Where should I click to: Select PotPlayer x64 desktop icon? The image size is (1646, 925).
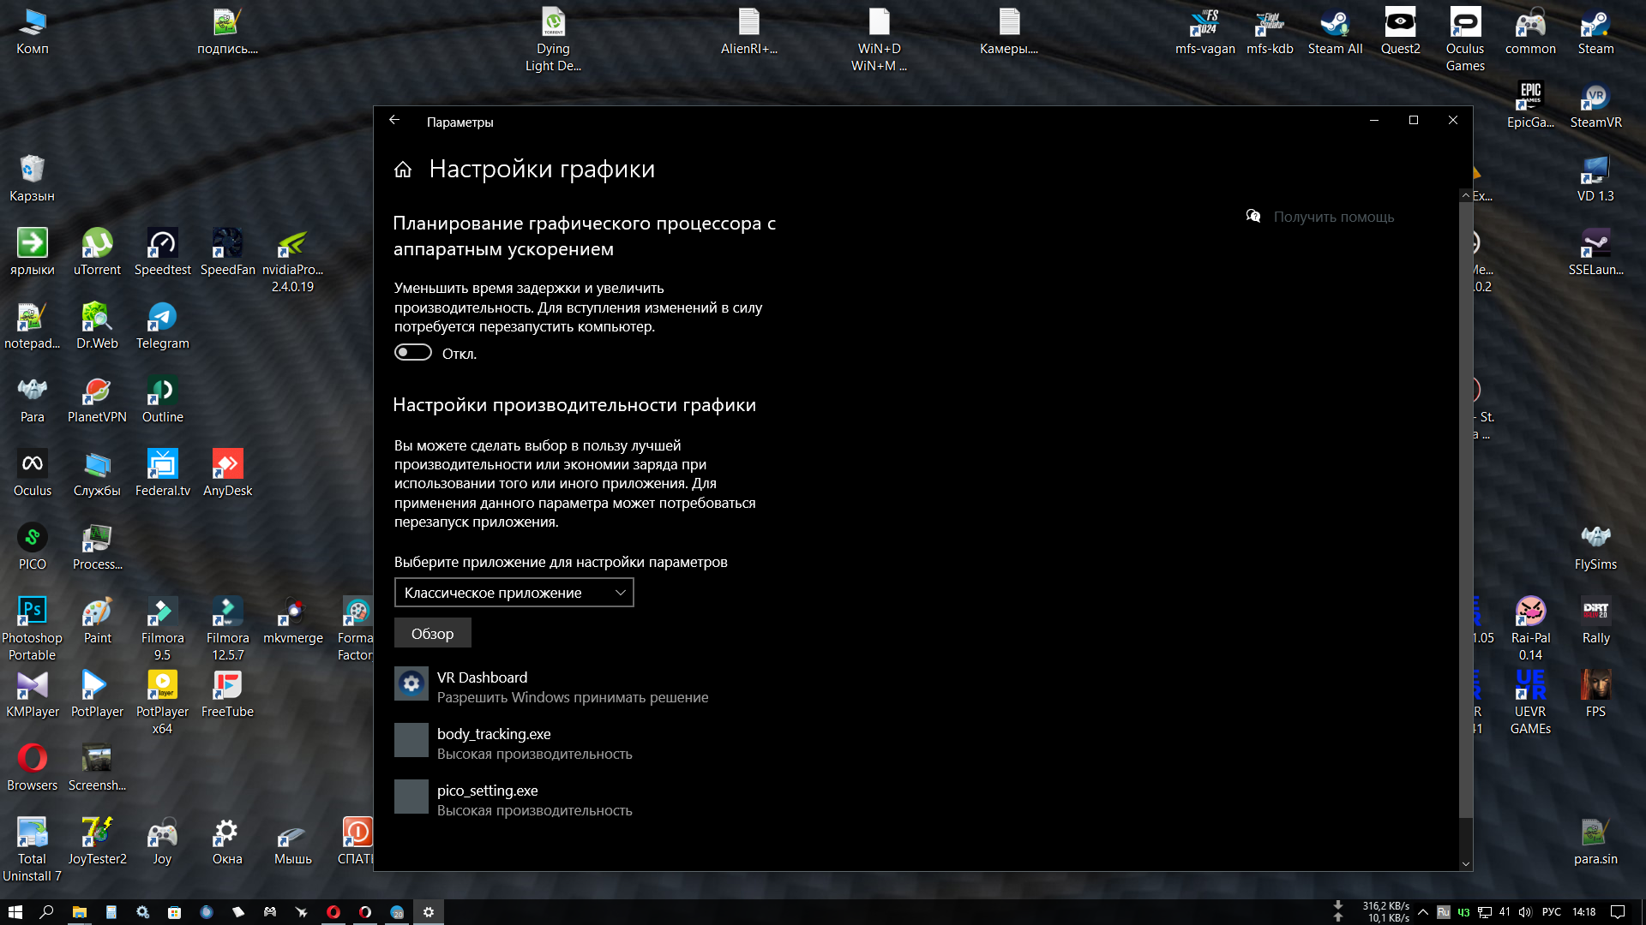pyautogui.click(x=162, y=702)
